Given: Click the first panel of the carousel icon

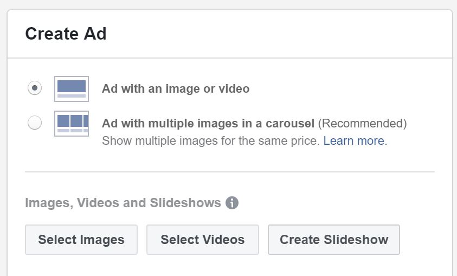Looking at the screenshot, I should (x=63, y=121).
